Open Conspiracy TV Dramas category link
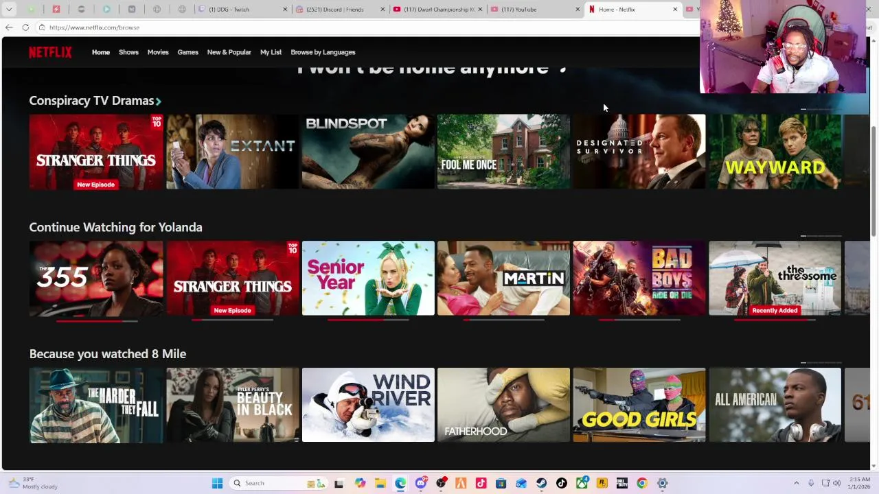Viewport: 879px width, 494px height. pyautogui.click(x=91, y=101)
